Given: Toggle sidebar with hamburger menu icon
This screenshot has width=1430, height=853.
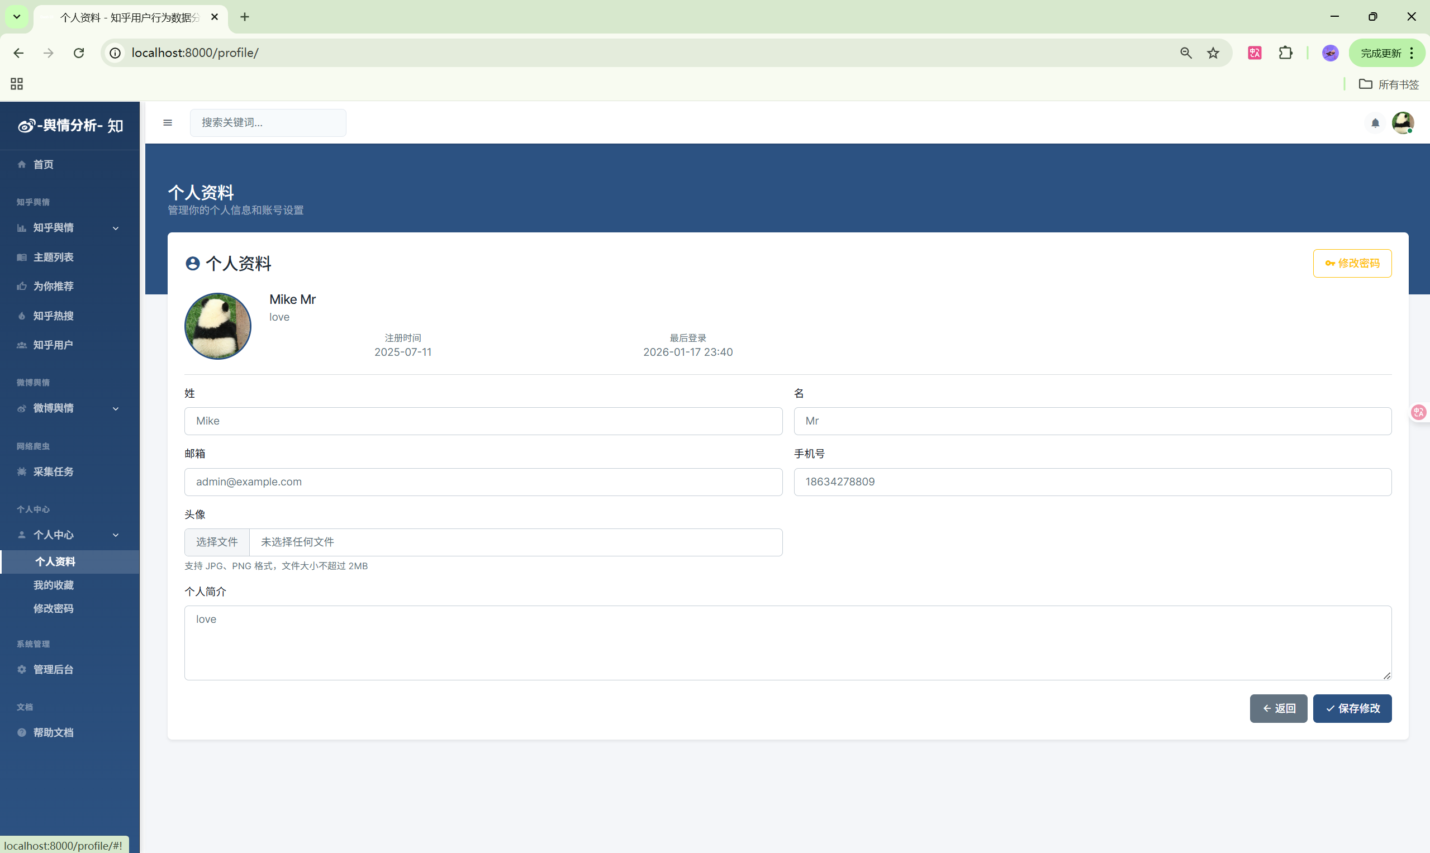Looking at the screenshot, I should [167, 122].
